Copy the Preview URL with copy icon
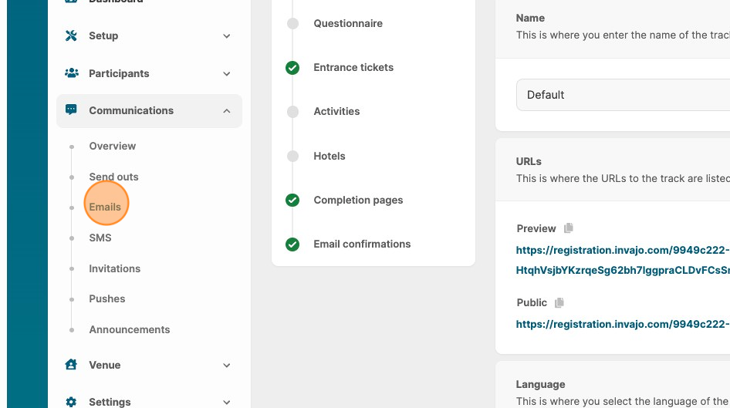The height and width of the screenshot is (408, 730). tap(569, 228)
